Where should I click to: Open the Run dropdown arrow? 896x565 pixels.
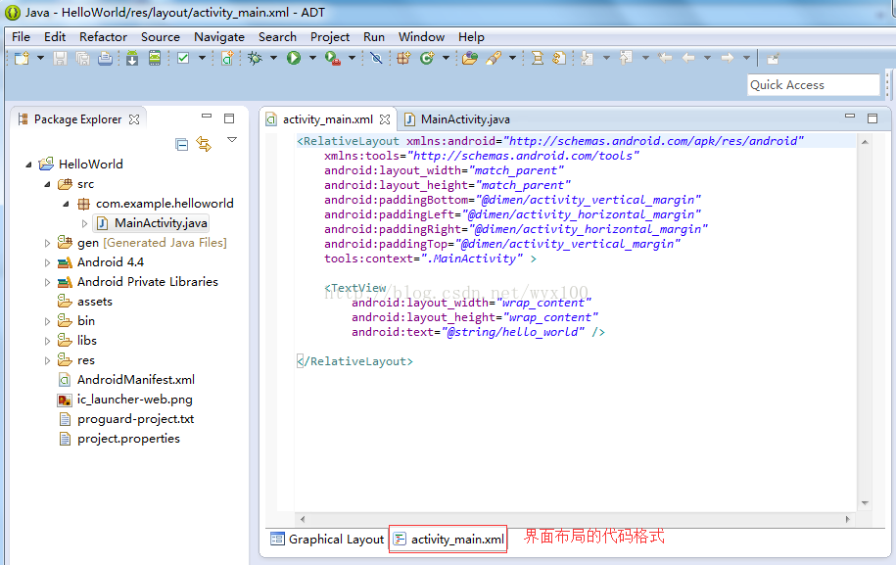click(x=312, y=58)
